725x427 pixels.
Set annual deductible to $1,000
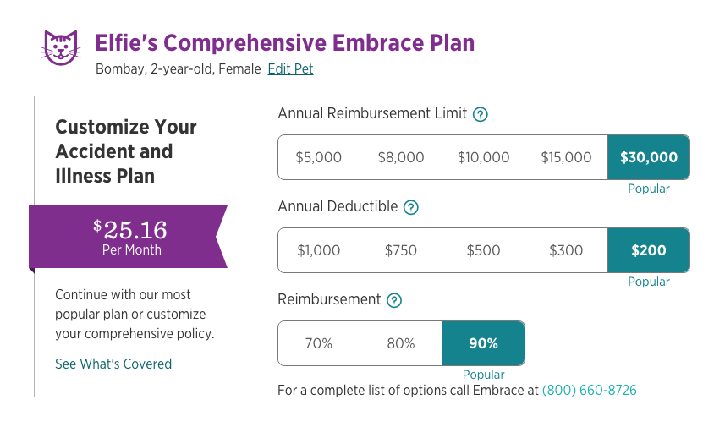coord(318,250)
